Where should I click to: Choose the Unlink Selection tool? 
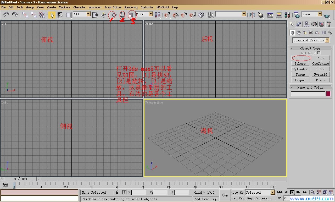point(33,15)
